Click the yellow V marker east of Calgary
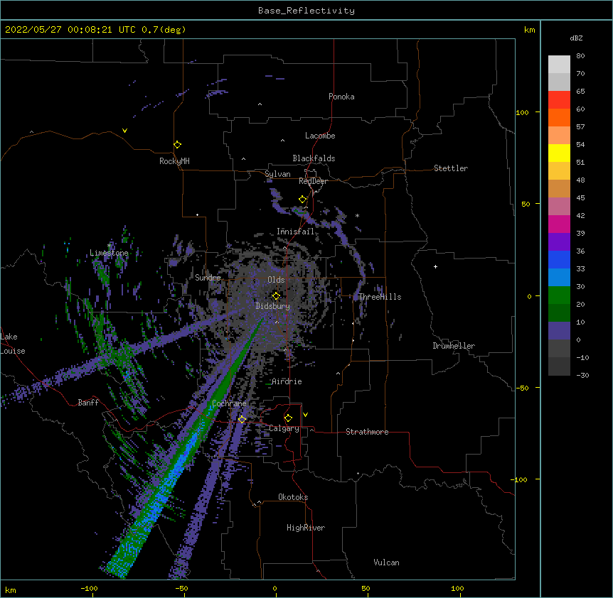 tap(305, 415)
